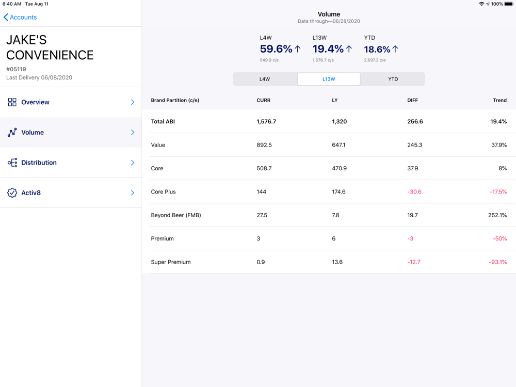Tap the Value row current 892.5
This screenshot has height=387, width=516.
click(x=264, y=145)
